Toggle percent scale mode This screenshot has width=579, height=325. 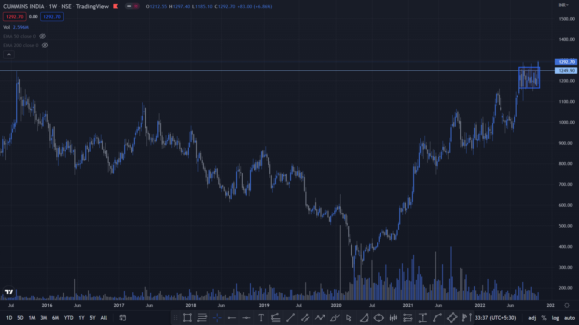544,318
